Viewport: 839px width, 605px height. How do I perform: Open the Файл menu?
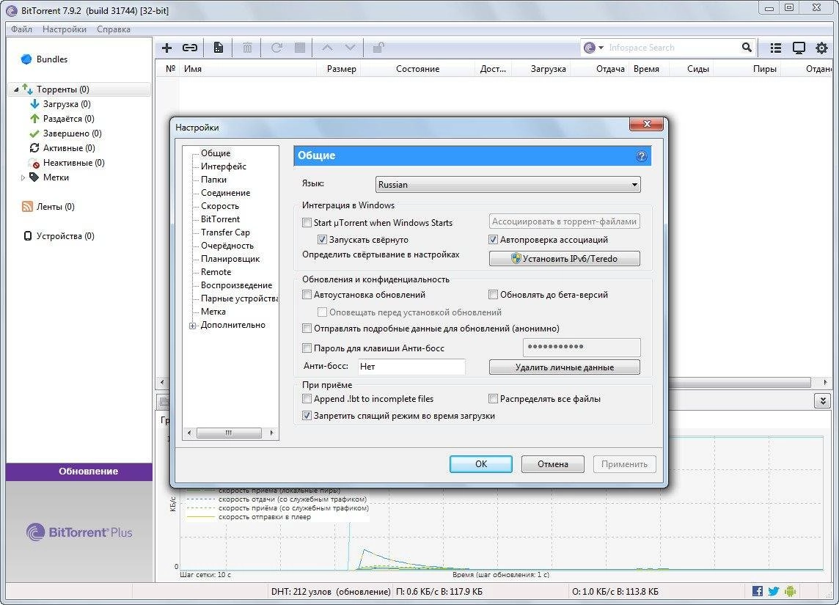21,29
